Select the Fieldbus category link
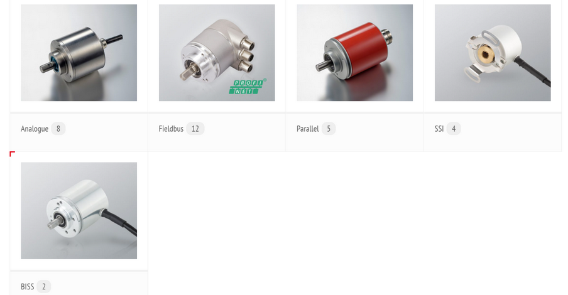Image resolution: width=568 pixels, height=295 pixels. point(171,129)
